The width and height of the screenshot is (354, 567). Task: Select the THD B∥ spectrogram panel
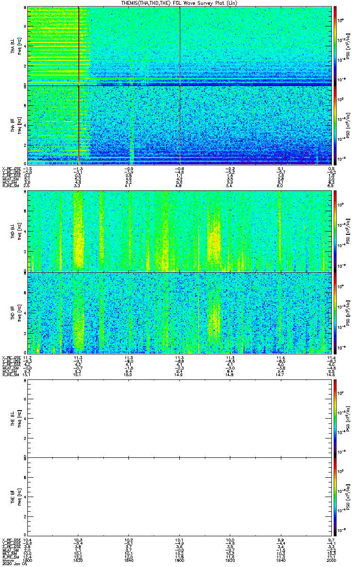[x=179, y=312]
